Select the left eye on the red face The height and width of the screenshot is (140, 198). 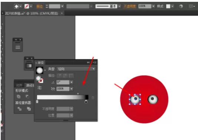click(x=135, y=99)
